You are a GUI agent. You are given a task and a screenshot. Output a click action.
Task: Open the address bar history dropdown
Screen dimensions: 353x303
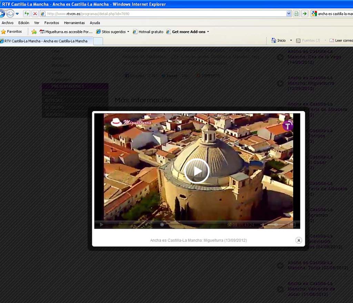[289, 14]
